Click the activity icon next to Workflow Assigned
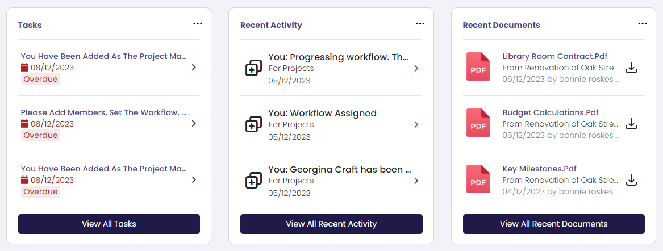 253,124
